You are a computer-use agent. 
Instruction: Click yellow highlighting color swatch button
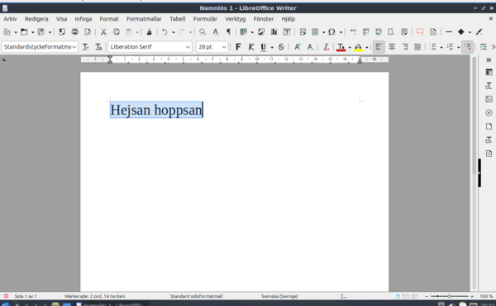tap(358, 47)
